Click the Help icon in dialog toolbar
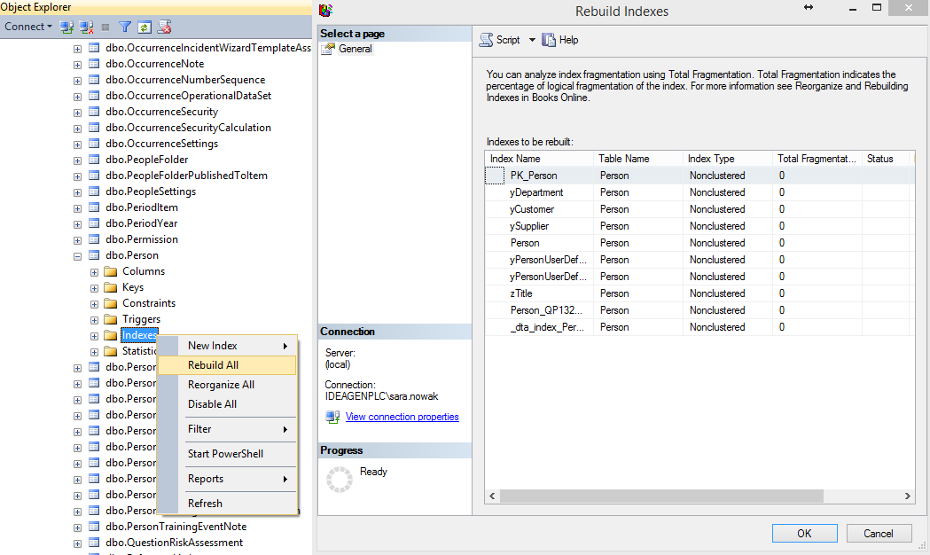This screenshot has width=930, height=555. click(549, 40)
